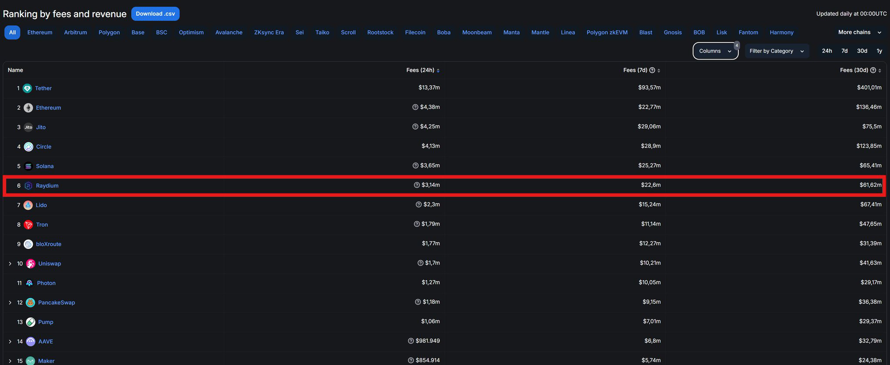Download the .csv file
Screen dimensions: 890x365
(x=155, y=13)
